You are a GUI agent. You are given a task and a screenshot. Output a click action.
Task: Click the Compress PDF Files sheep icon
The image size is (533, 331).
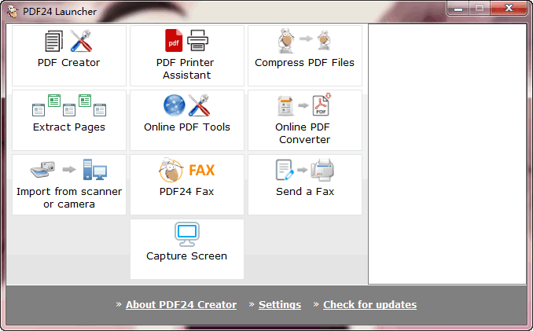coord(305,40)
